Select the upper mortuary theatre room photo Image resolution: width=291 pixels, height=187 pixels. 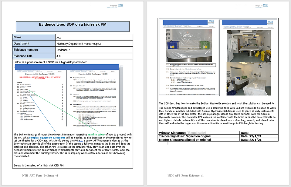click(x=249, y=46)
